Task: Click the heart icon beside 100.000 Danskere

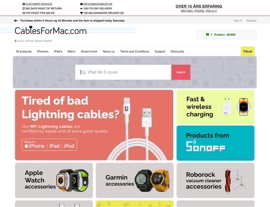Action: tap(81, 13)
